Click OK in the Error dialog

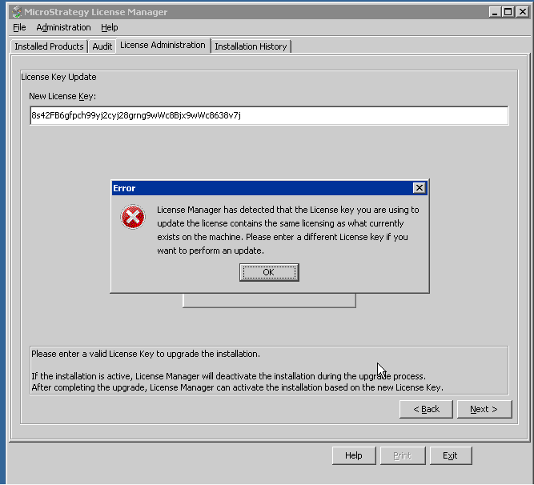(269, 272)
